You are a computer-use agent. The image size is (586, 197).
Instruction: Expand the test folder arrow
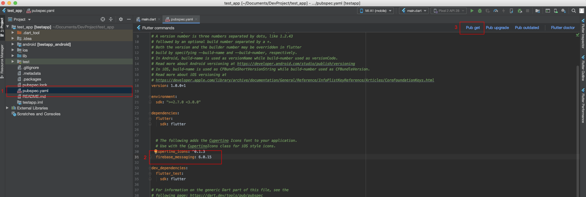13,62
